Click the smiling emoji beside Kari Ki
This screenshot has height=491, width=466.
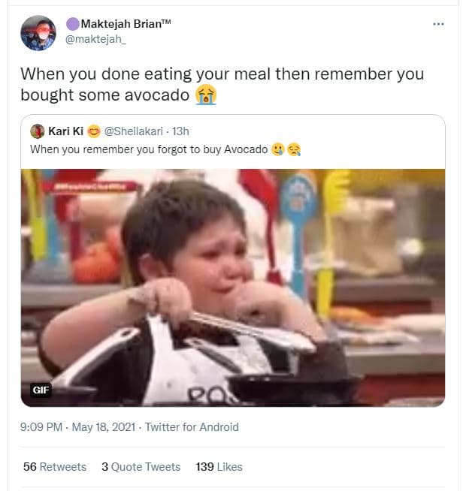pos(95,131)
